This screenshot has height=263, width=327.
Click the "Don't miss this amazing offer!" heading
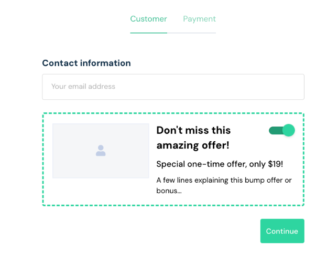coord(193,138)
